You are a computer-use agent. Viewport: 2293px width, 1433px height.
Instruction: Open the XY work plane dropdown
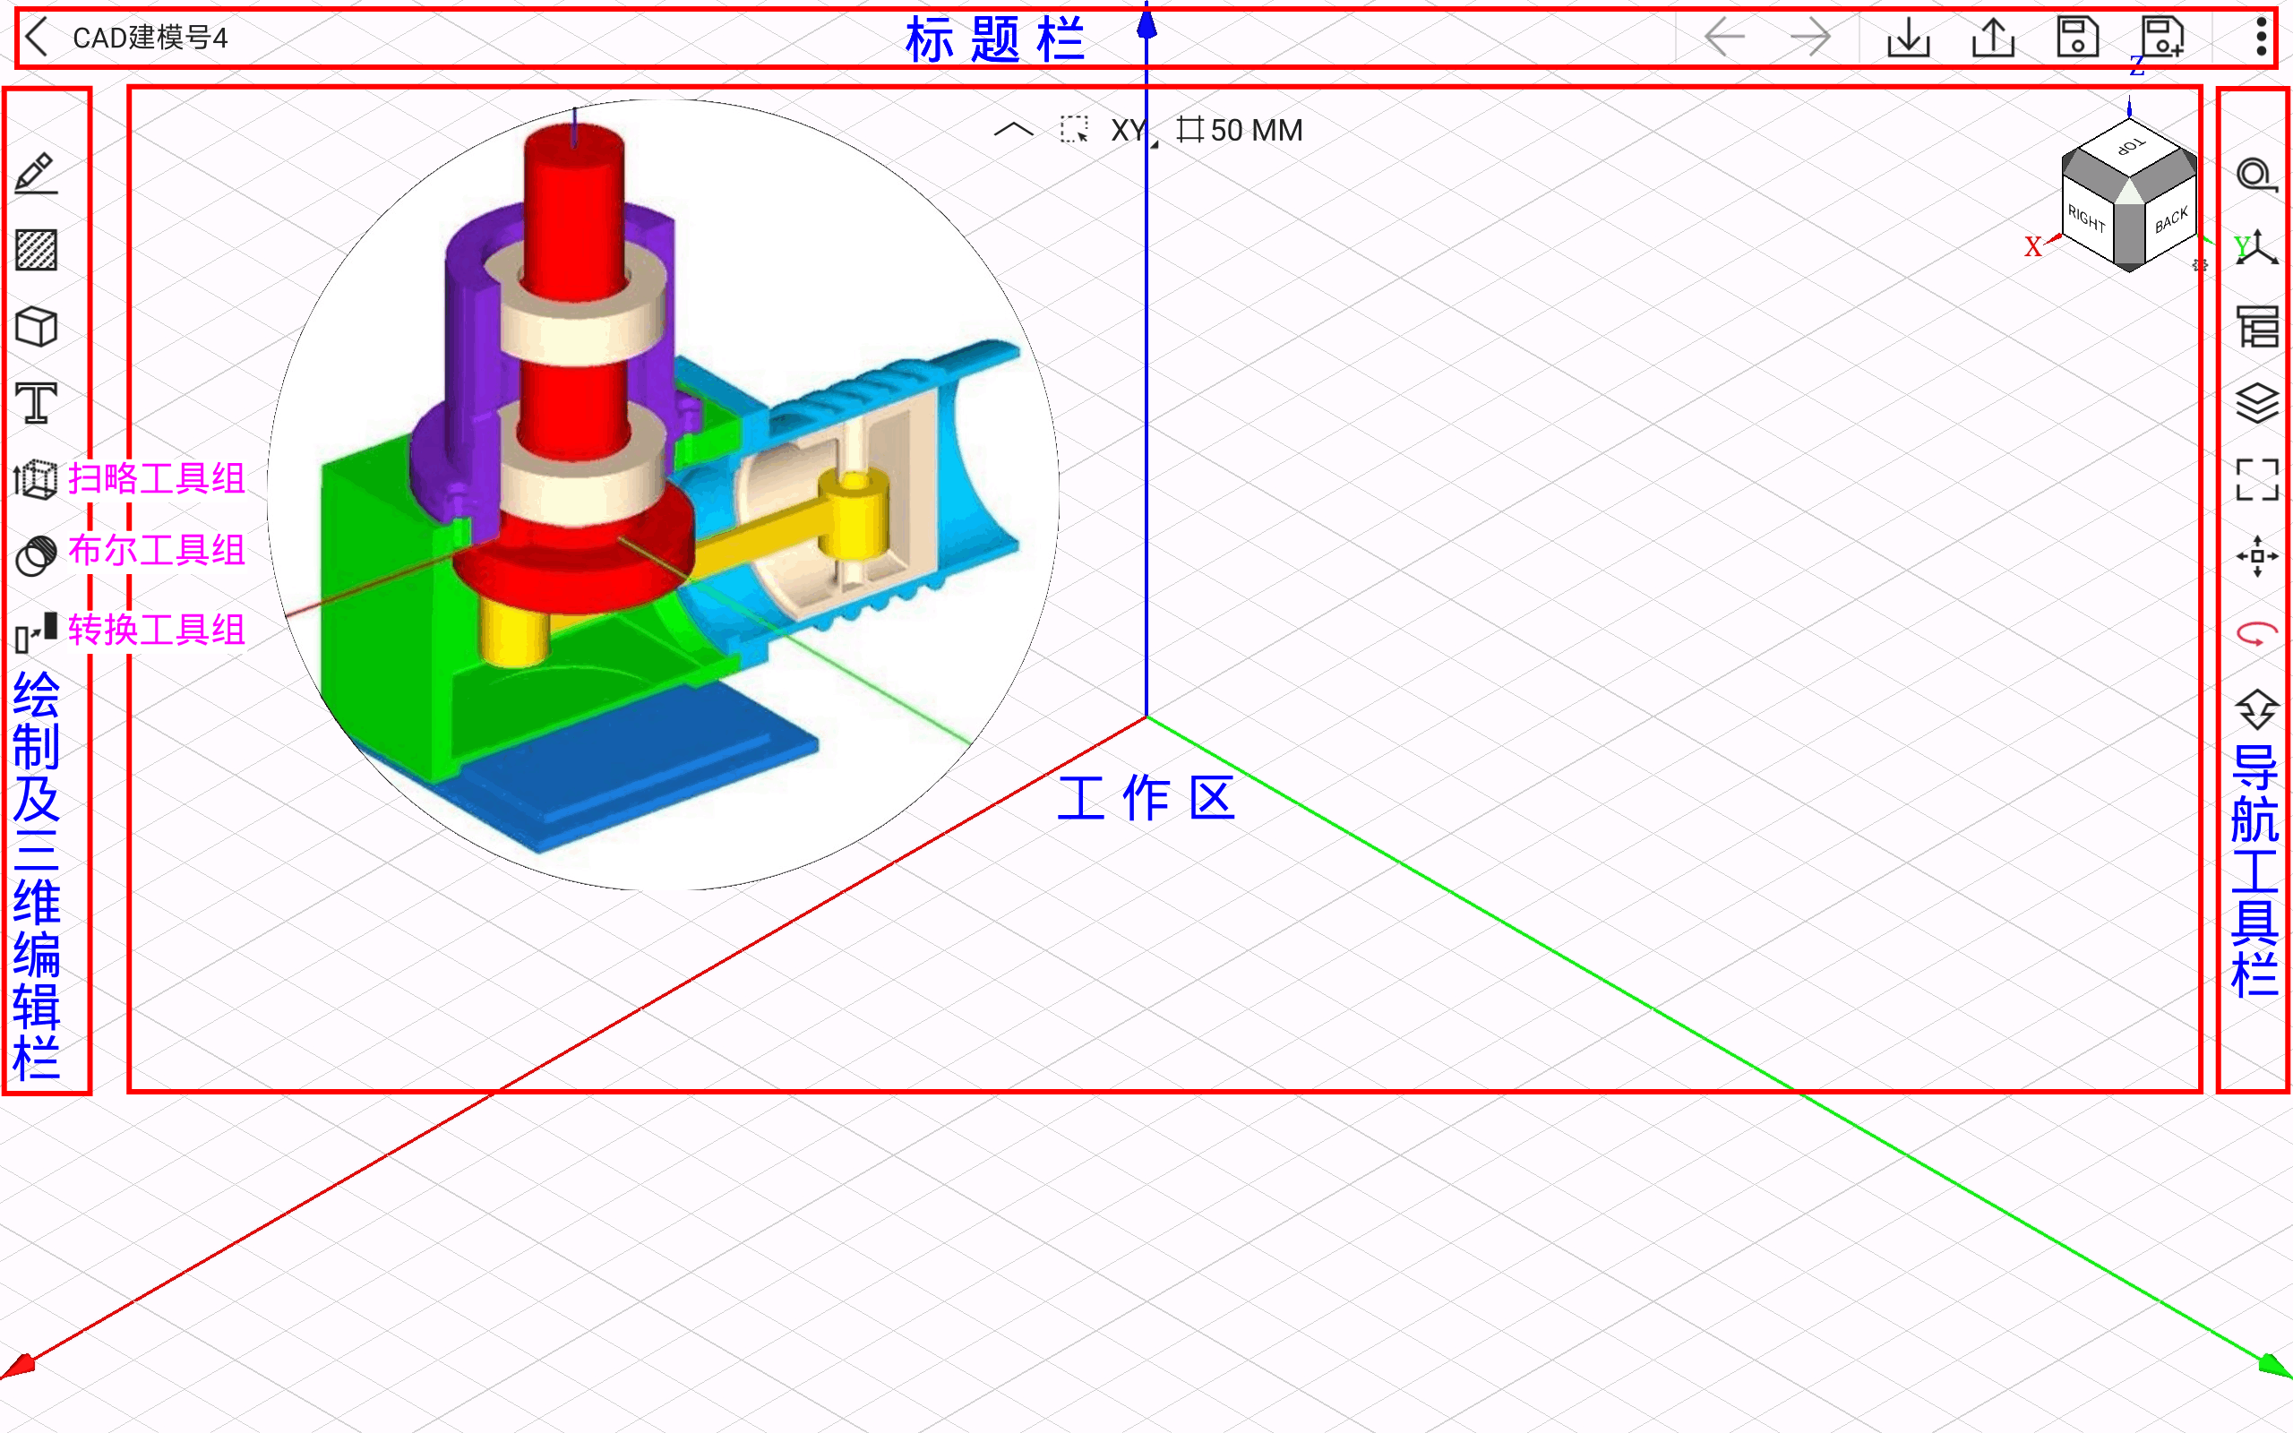tap(1129, 131)
